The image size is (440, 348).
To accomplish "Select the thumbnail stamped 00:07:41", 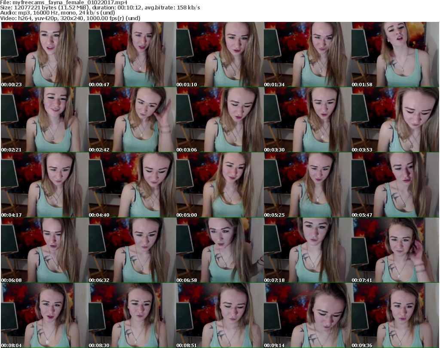I will [x=395, y=250].
